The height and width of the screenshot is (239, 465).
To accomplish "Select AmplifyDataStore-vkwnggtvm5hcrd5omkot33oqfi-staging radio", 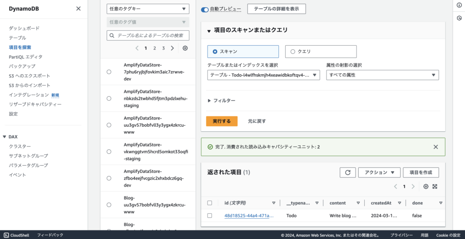I will click(109, 152).
